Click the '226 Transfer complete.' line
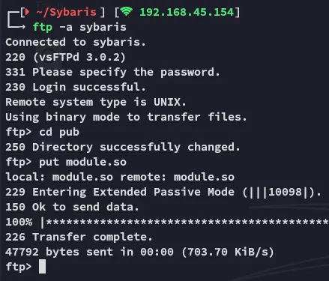This screenshot has height=281, width=329. (x=79, y=237)
